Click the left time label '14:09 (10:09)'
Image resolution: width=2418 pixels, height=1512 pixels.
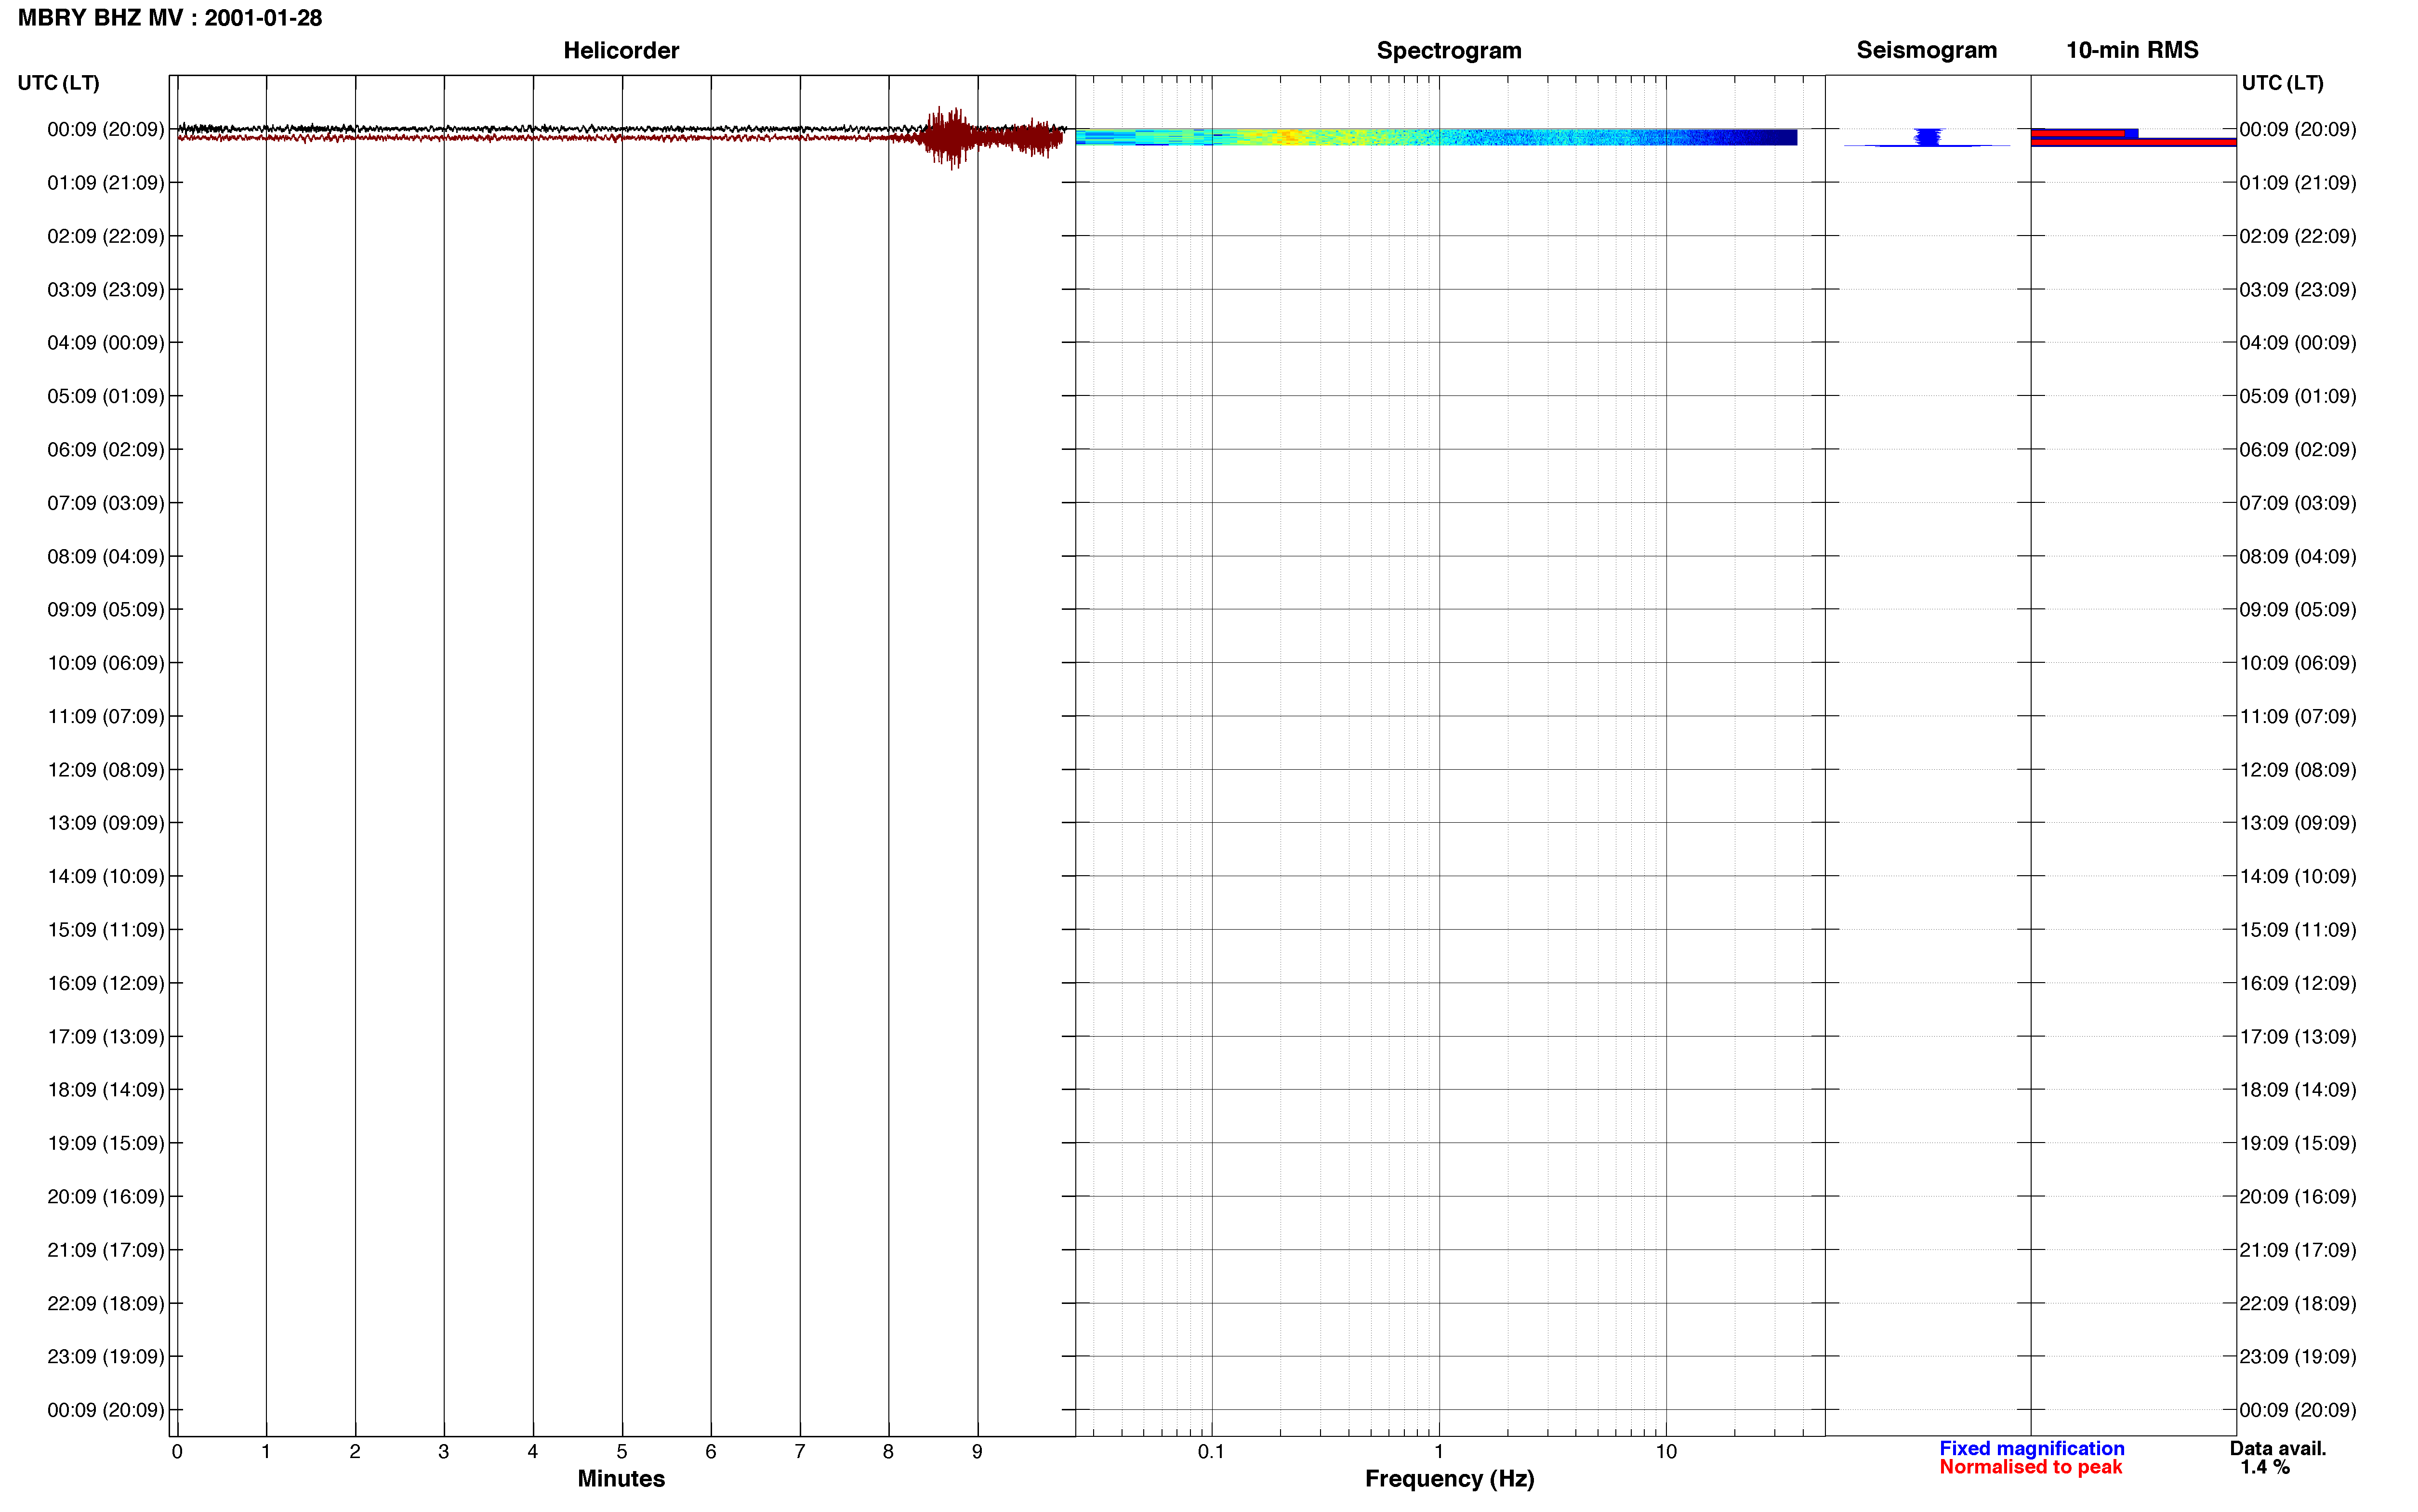pyautogui.click(x=106, y=876)
